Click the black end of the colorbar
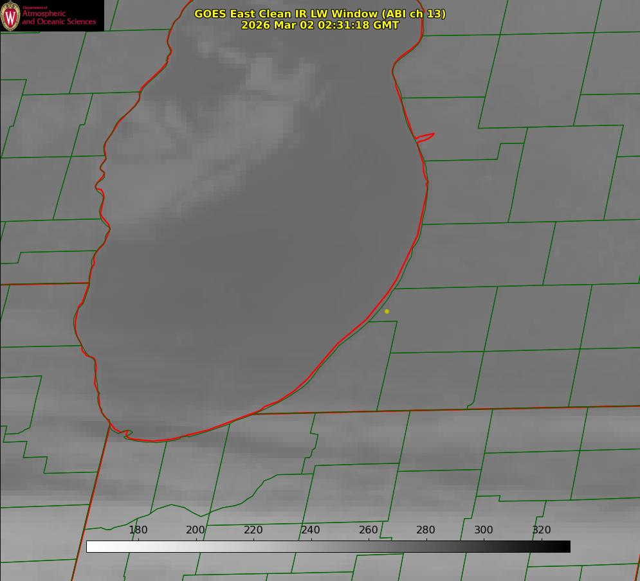The height and width of the screenshot is (581, 640). click(x=565, y=546)
